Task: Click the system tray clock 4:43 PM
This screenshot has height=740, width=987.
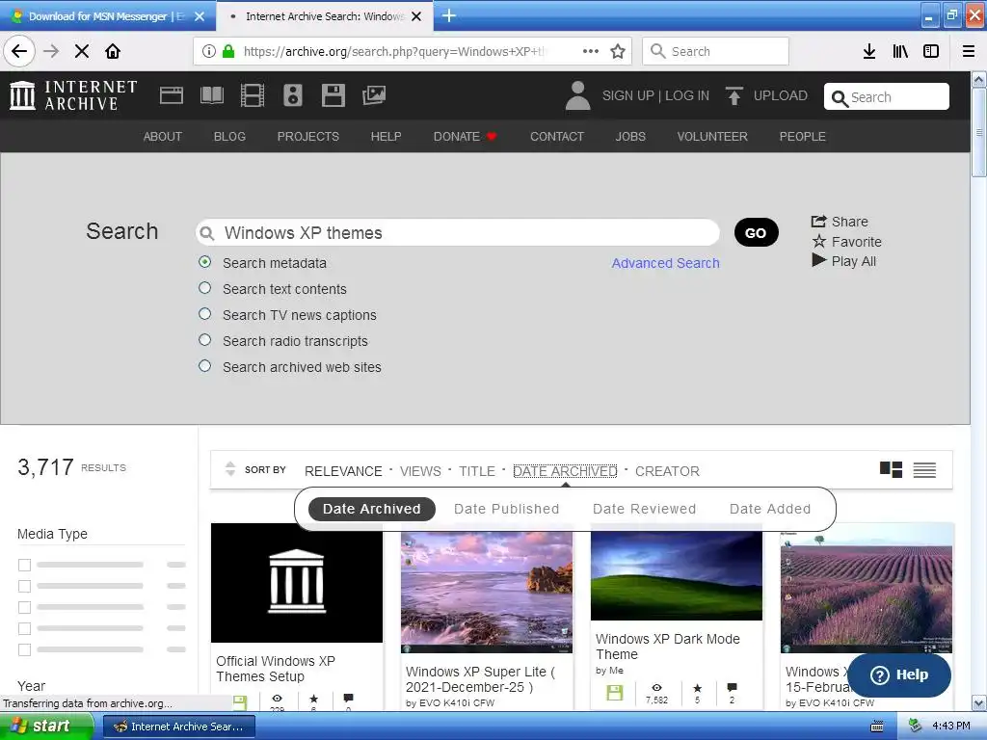Action: tap(950, 727)
